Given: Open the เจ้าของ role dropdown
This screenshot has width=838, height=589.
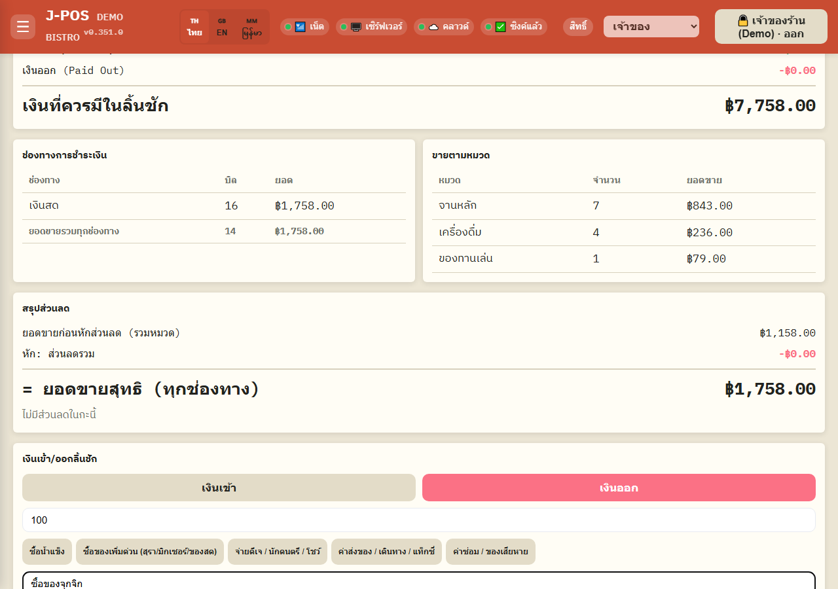Looking at the screenshot, I should (x=651, y=27).
